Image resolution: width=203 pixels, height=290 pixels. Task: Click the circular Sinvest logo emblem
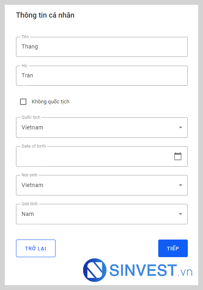[95, 270]
